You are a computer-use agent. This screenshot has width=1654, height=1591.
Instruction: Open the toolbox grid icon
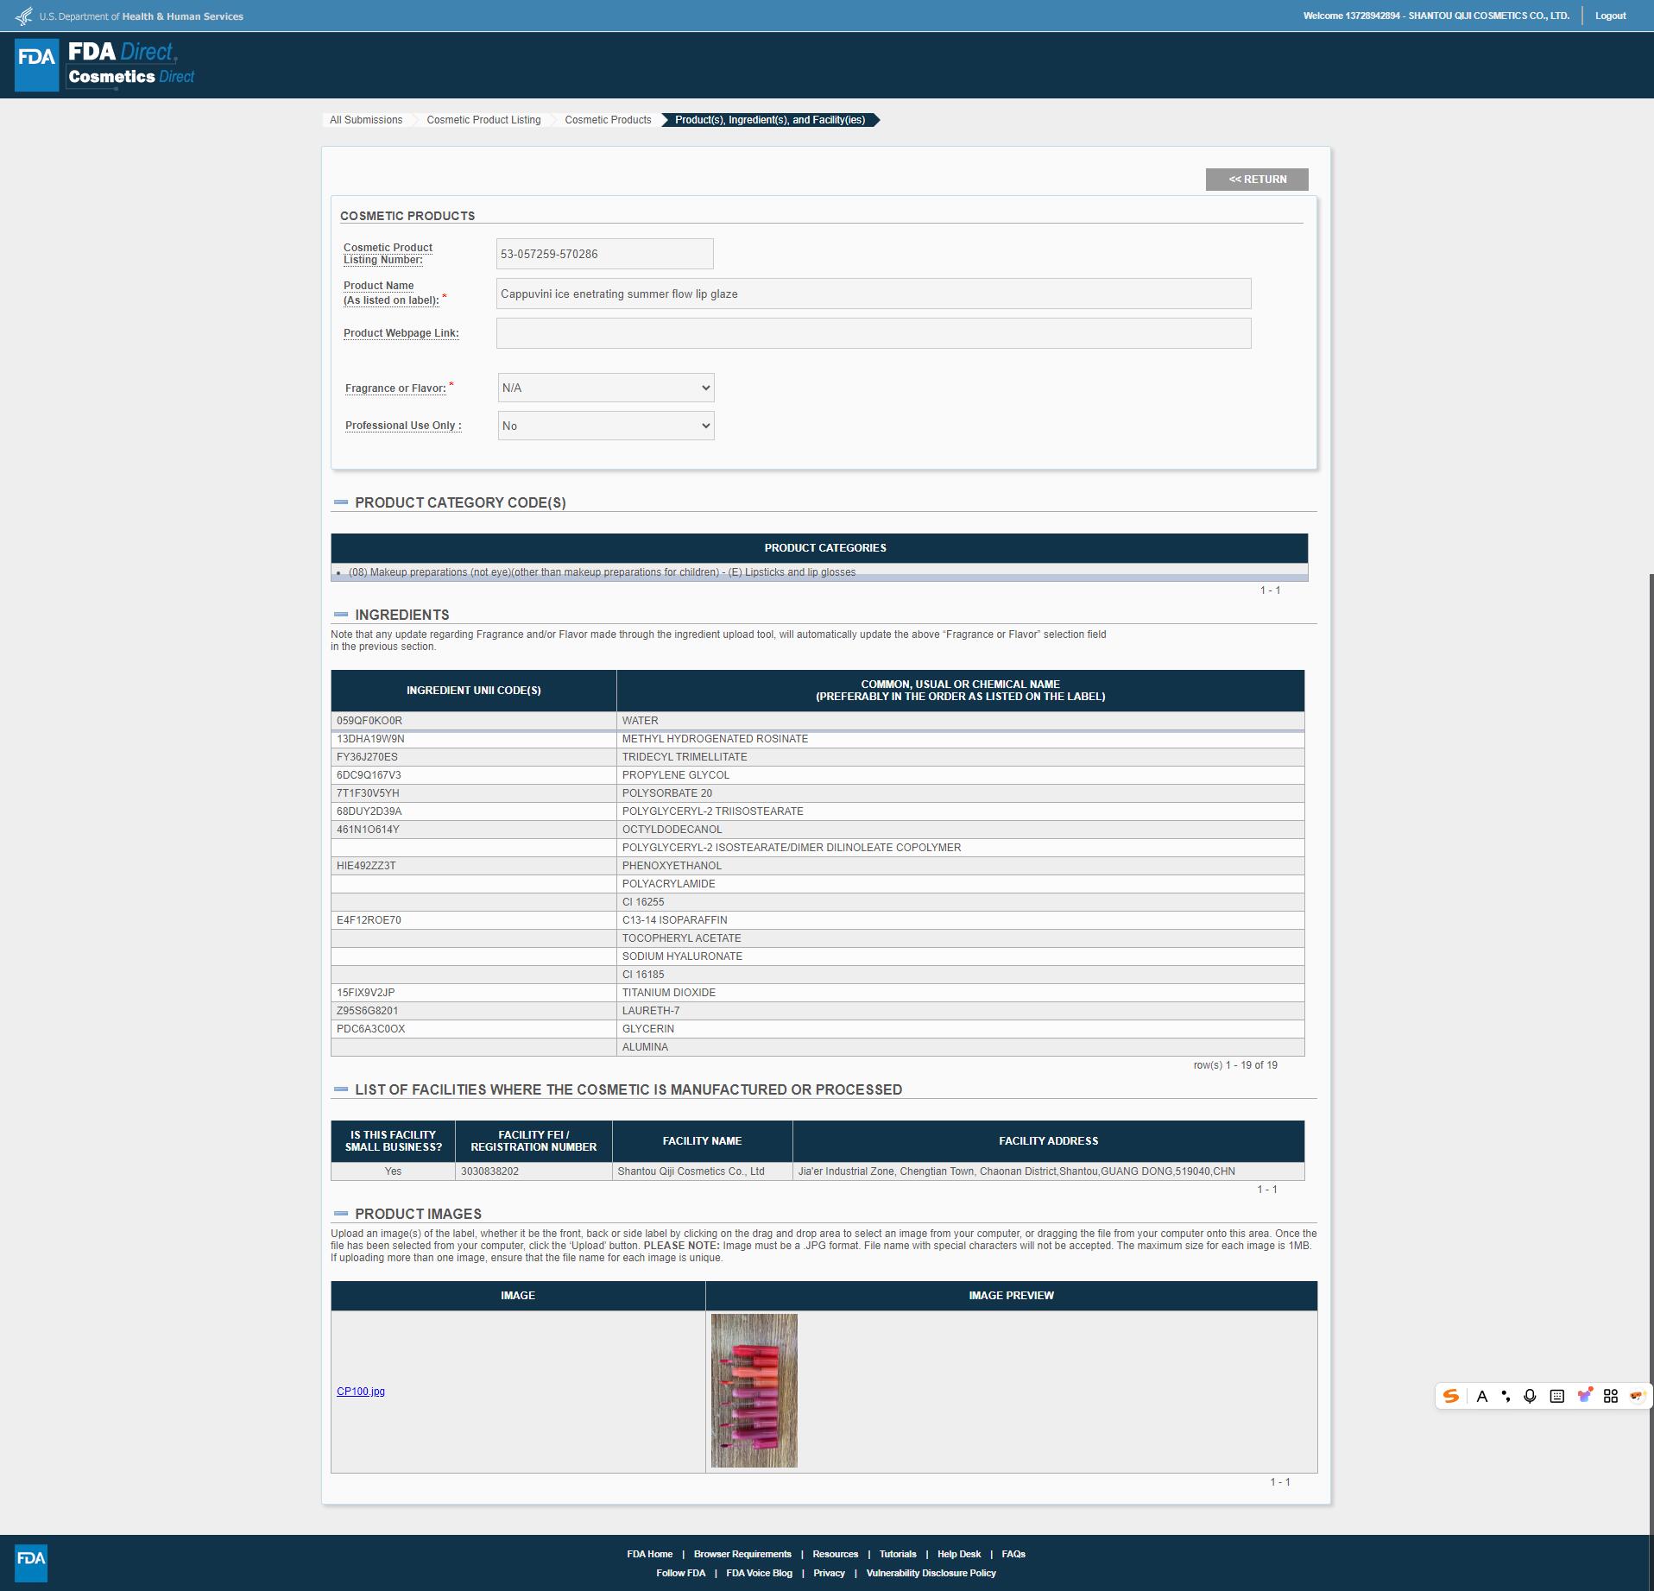click(x=1610, y=1396)
